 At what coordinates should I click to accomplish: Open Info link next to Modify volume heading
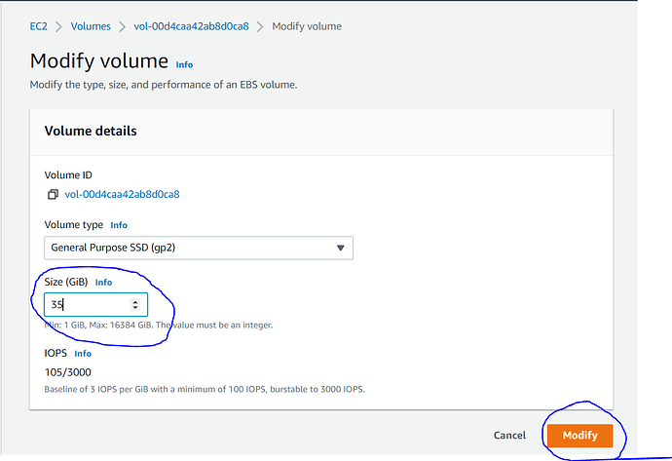click(x=184, y=64)
